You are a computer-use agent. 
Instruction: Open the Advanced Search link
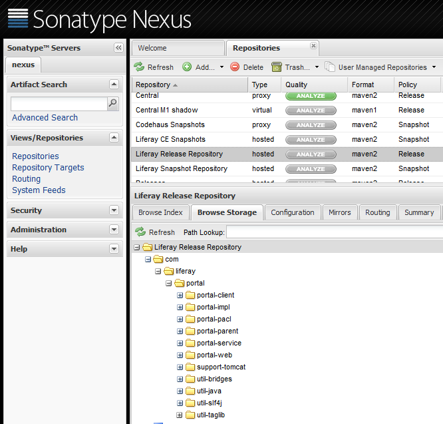click(x=45, y=117)
